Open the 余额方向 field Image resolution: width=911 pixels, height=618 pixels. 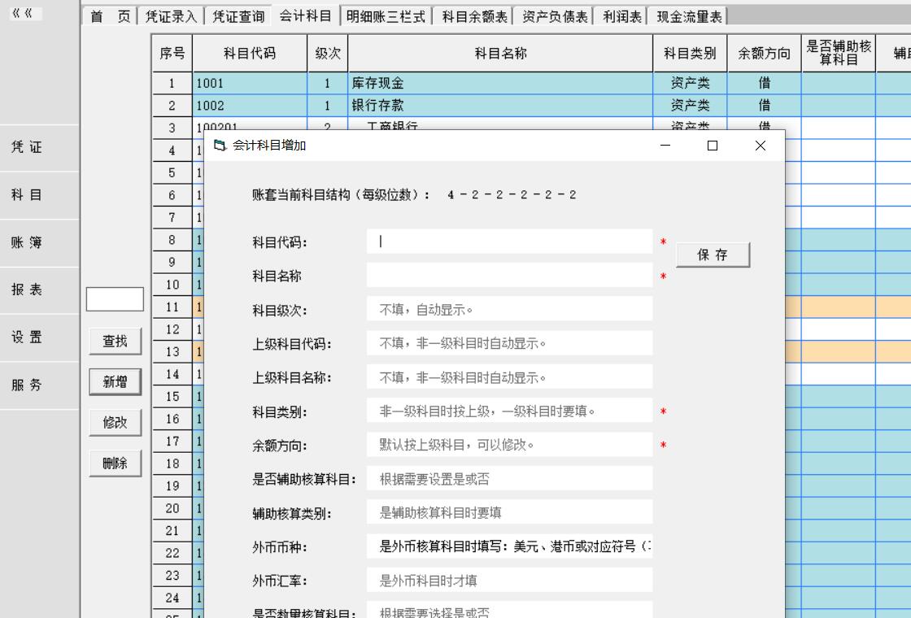point(509,446)
